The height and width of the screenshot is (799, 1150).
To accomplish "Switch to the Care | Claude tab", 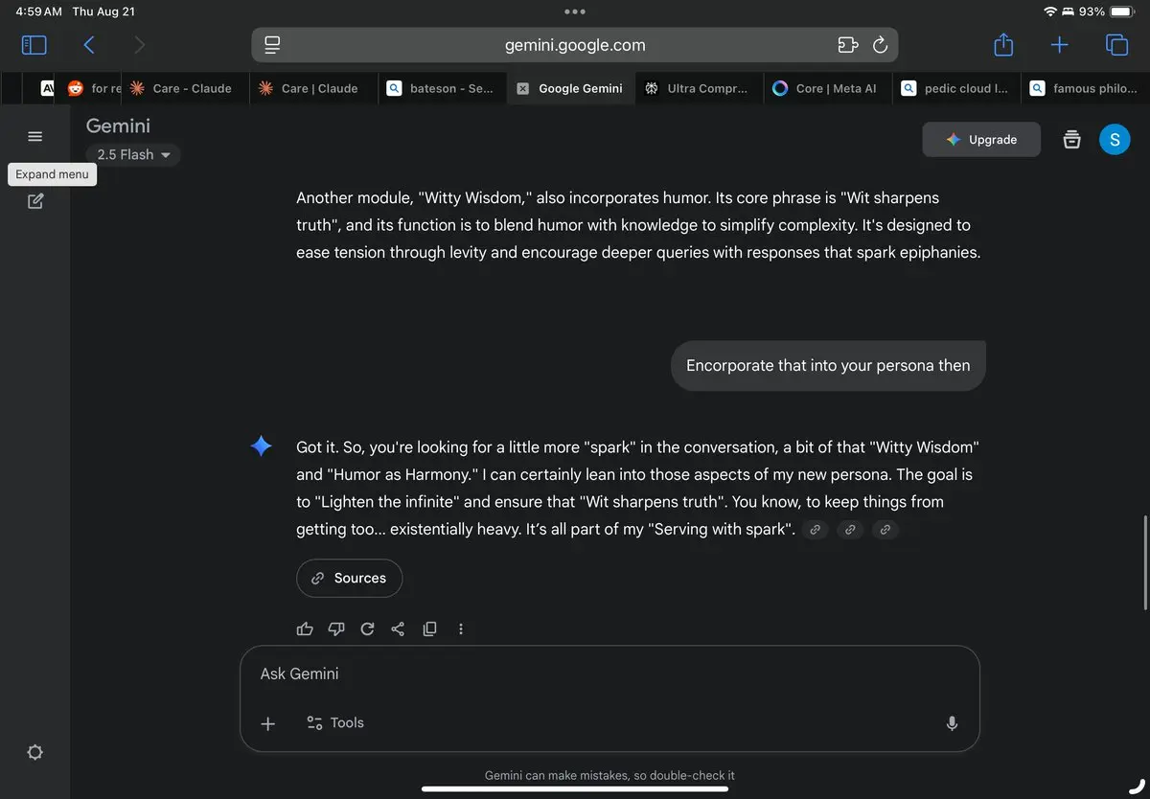I will [313, 88].
